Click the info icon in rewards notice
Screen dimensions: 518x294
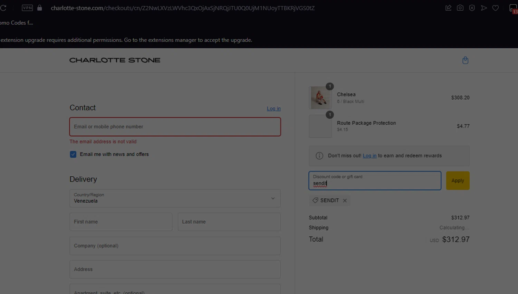point(319,156)
